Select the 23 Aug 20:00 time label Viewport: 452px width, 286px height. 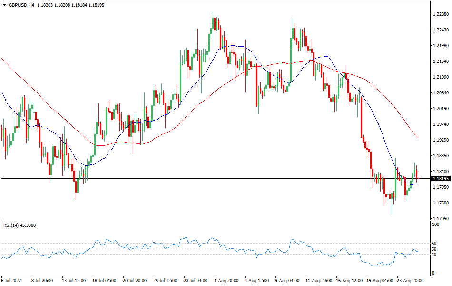[411, 281]
